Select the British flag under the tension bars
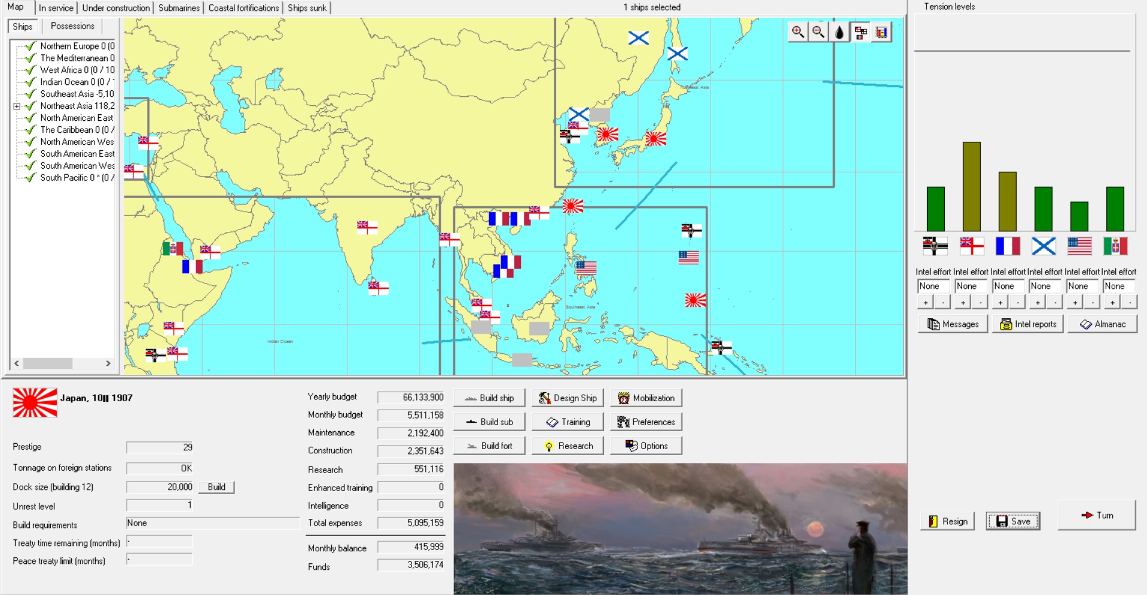Viewport: 1147px width, 595px height. pyautogui.click(x=972, y=246)
